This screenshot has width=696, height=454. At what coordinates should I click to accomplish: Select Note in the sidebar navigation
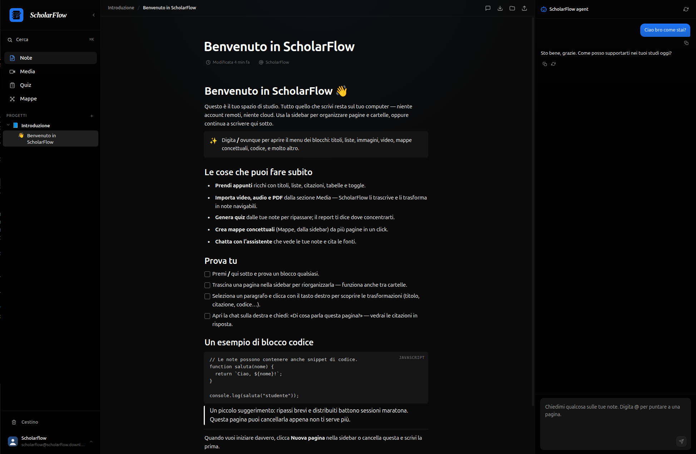(26, 58)
